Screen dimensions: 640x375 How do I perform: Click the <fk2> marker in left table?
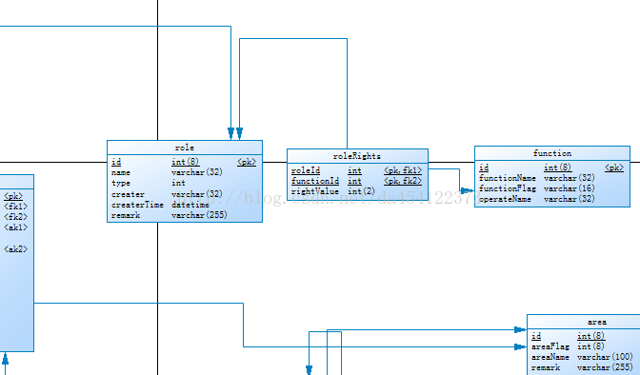coord(15,217)
